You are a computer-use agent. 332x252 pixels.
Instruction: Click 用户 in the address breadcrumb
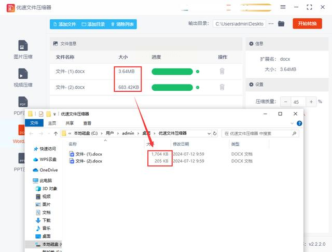(x=109, y=133)
